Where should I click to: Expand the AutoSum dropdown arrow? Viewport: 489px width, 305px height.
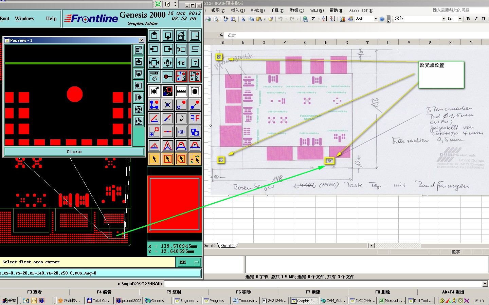pos(319,19)
